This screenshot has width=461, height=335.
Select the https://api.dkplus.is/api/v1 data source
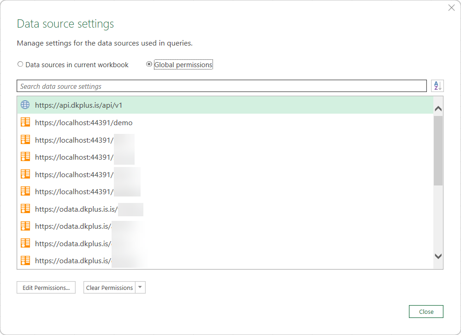point(78,105)
